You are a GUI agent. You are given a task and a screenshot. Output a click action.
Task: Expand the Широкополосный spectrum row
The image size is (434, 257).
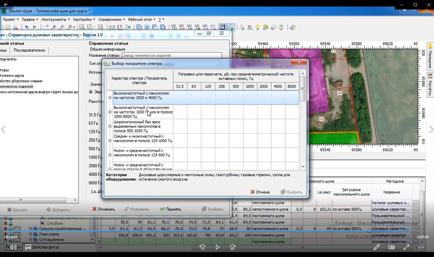pos(110,126)
